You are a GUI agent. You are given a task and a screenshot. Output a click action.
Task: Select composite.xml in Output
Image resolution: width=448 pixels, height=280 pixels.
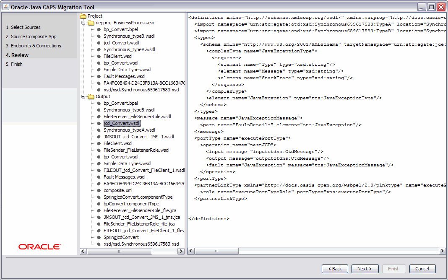(118, 190)
